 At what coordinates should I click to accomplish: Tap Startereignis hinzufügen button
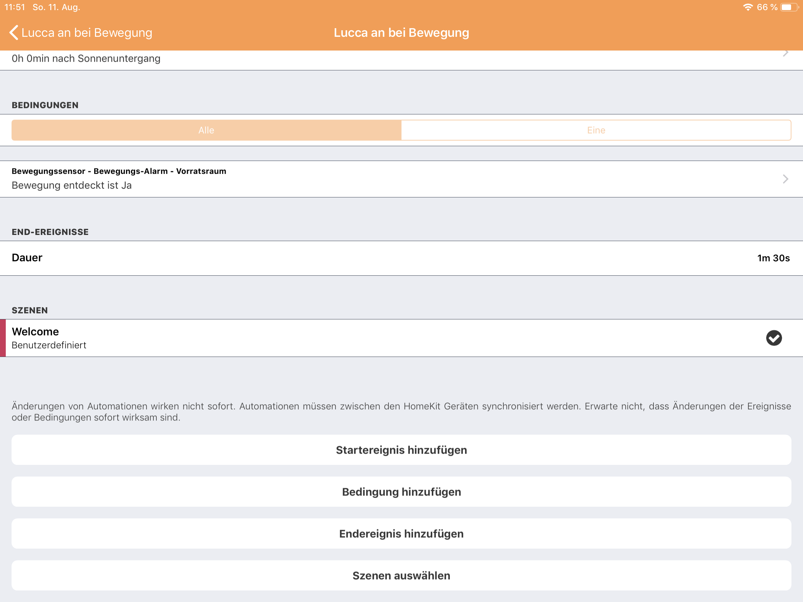click(x=401, y=450)
